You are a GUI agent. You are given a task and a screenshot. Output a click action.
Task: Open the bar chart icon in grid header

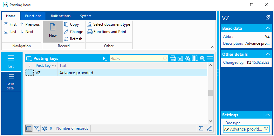click(180, 58)
